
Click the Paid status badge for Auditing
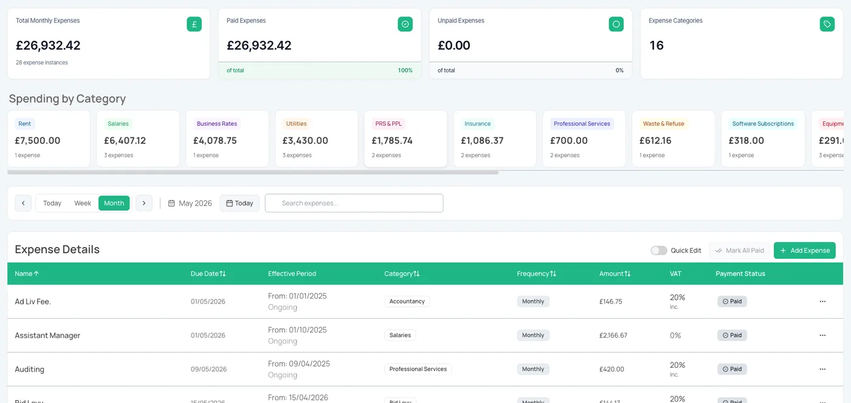tap(732, 369)
